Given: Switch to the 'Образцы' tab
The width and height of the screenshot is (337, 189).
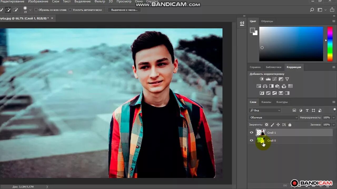Looking at the screenshot, I should coord(267,21).
